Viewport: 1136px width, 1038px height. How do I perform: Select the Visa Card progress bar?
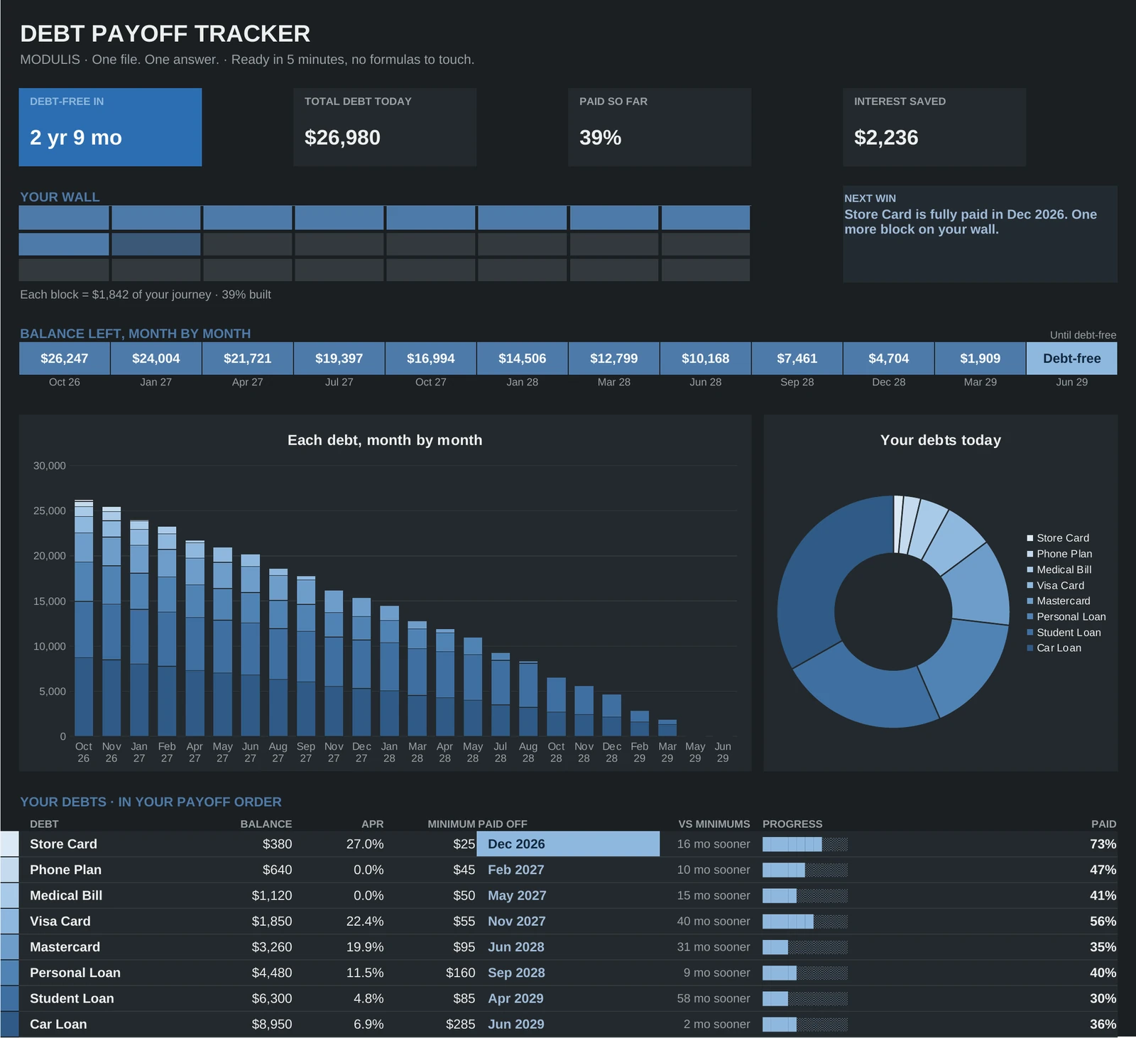(x=805, y=922)
